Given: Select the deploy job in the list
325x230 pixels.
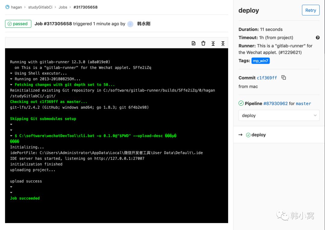Looking at the screenshot, I should point(258,135).
